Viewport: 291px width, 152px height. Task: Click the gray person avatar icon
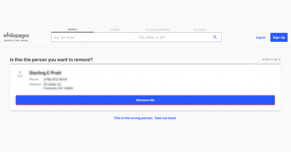pos(20,74)
